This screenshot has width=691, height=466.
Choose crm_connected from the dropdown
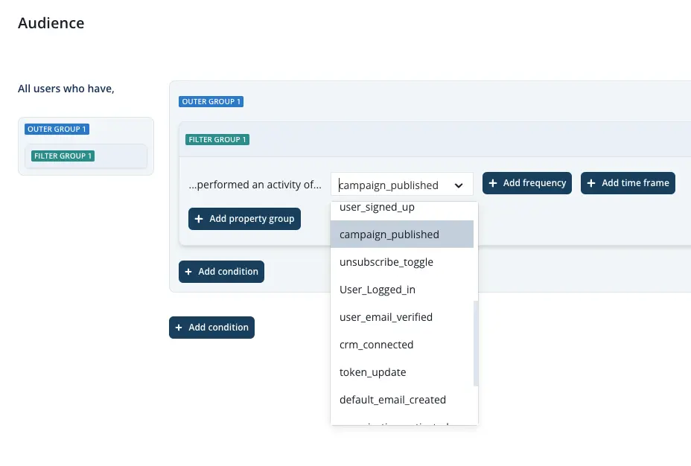[376, 345]
